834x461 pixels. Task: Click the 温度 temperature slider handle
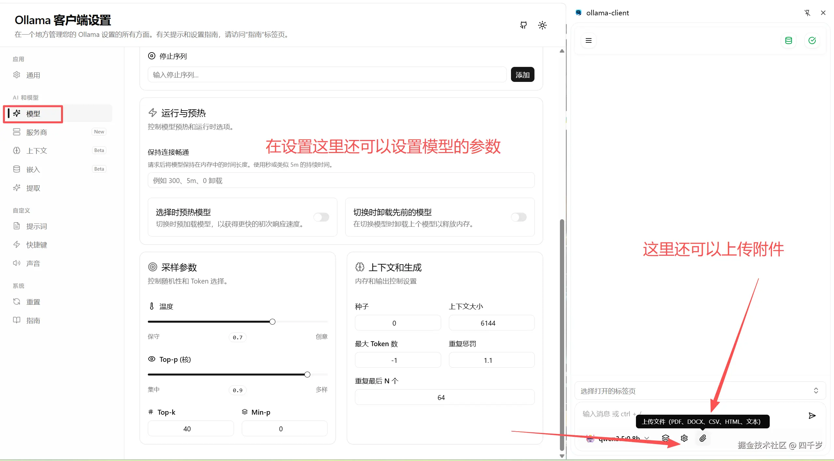tap(272, 322)
